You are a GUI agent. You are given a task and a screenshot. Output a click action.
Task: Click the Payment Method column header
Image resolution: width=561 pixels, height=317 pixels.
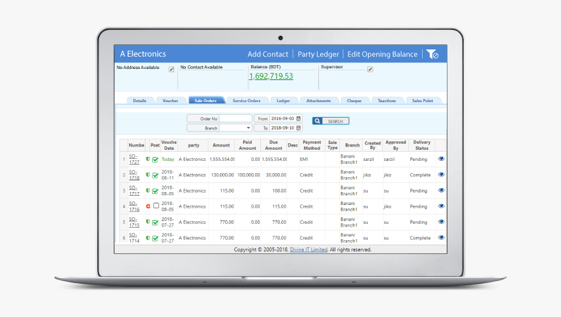pos(312,145)
